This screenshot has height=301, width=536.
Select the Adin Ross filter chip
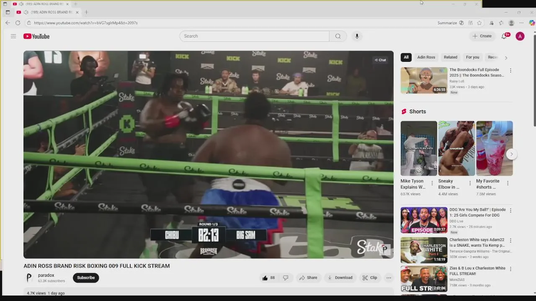pyautogui.click(x=426, y=57)
